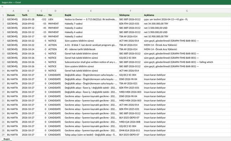Click DSKİ-2026-YK-04 cell in row 16
Screen dimensions: 231x141
(131, 79)
